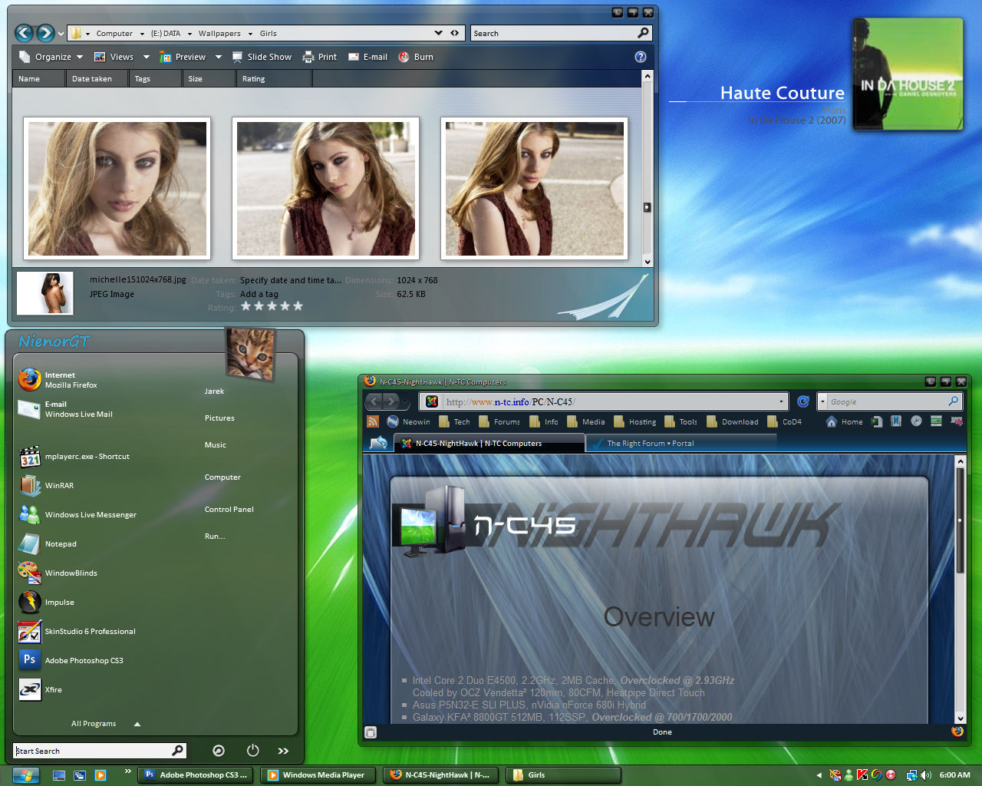Click Print in Explorer toolbar

click(x=320, y=57)
